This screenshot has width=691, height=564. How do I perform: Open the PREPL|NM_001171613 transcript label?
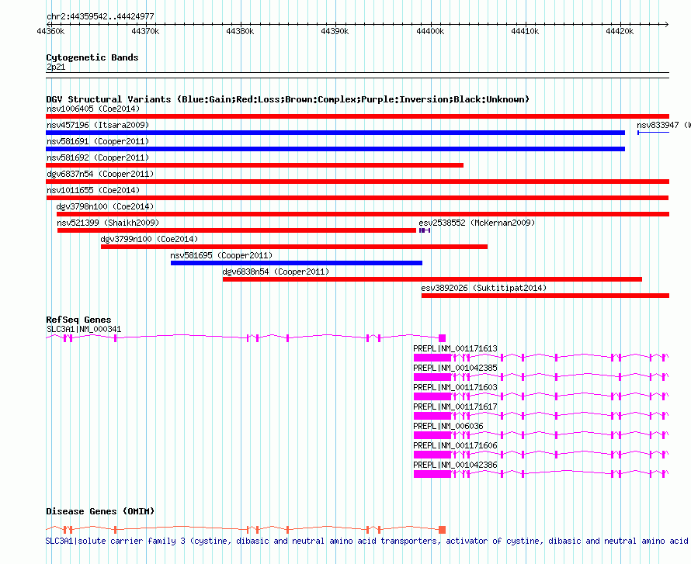click(x=455, y=348)
